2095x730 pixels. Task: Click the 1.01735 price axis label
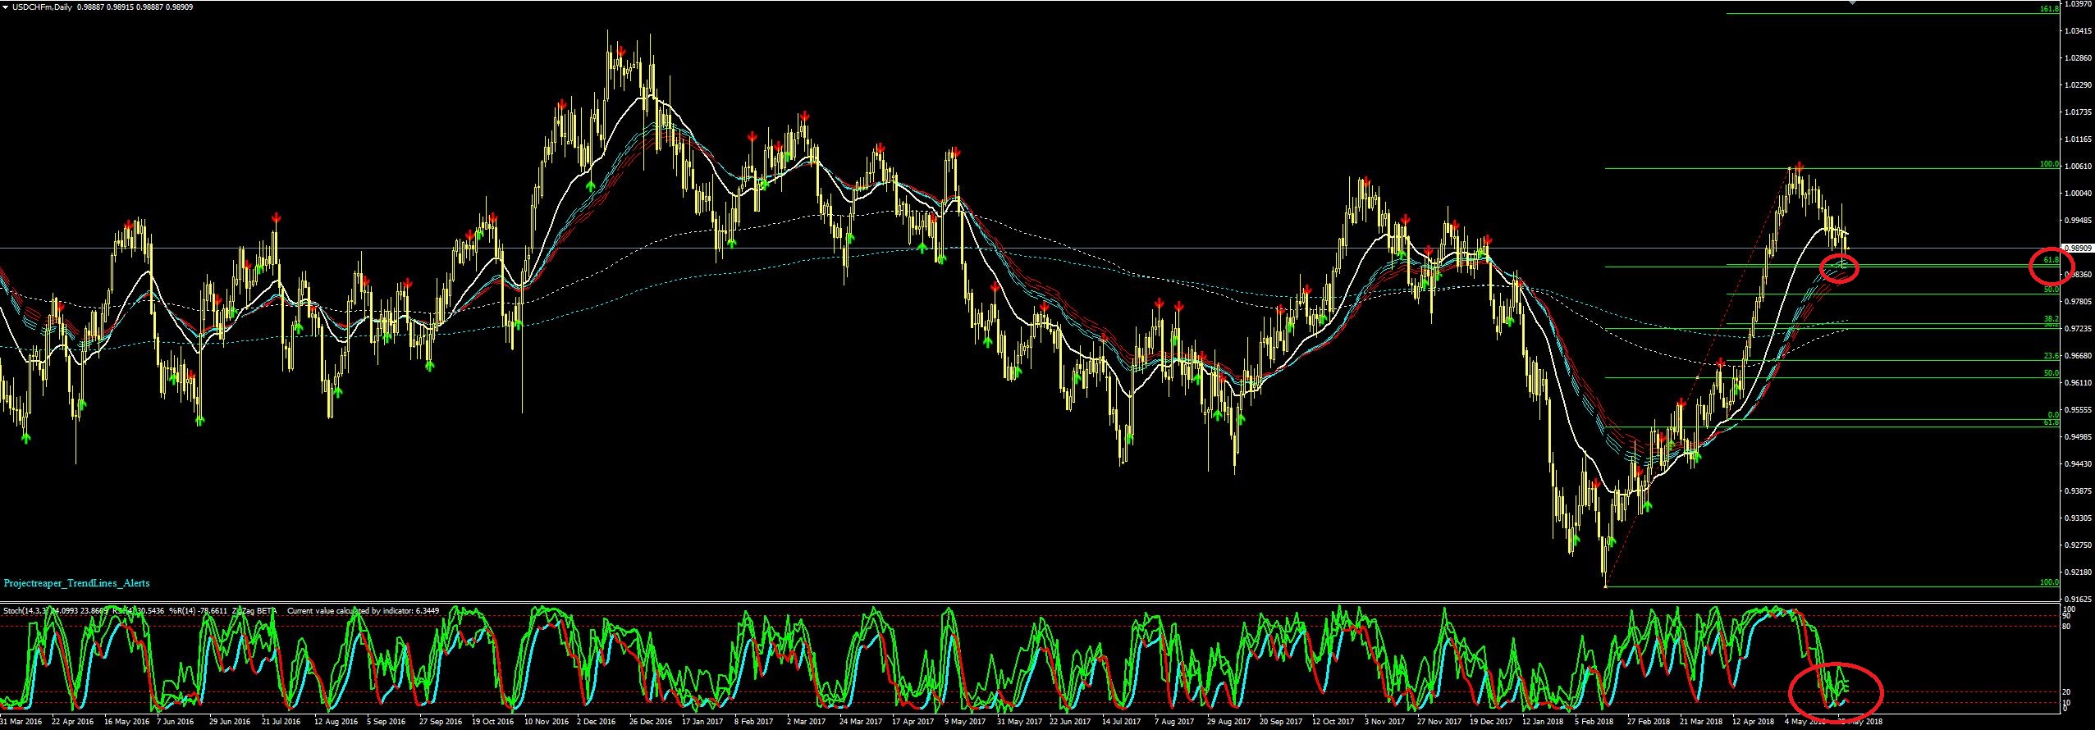coord(2077,112)
